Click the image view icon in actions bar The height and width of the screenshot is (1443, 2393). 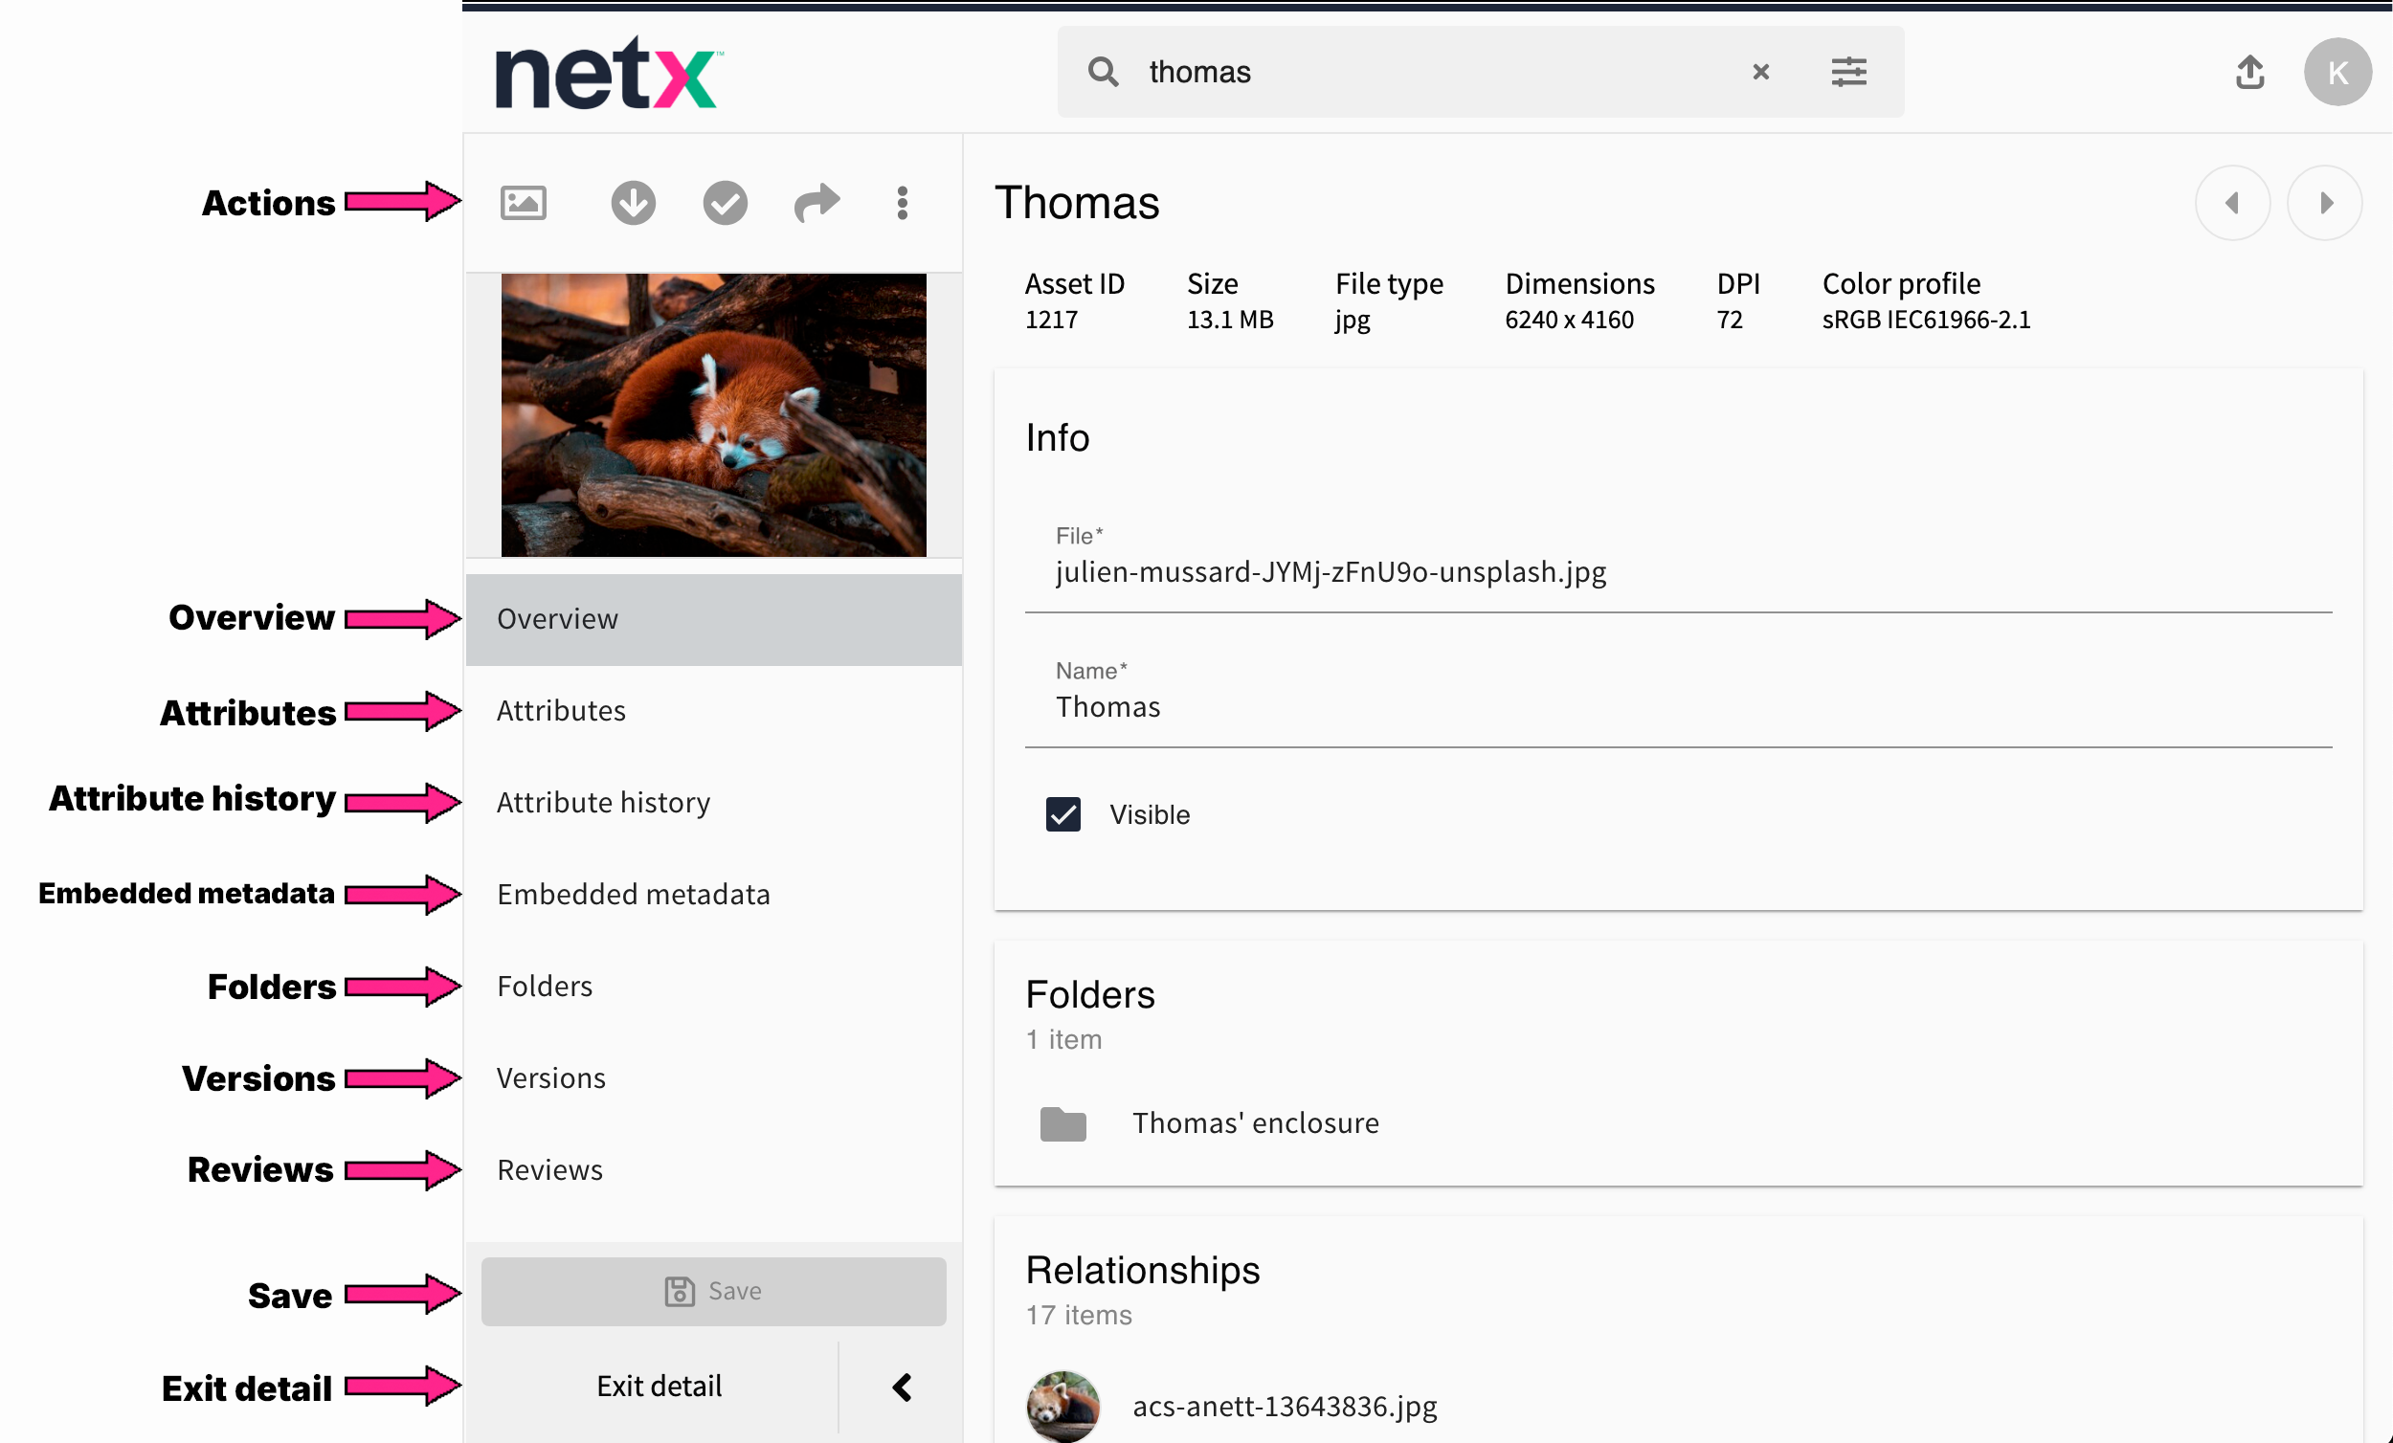523,203
